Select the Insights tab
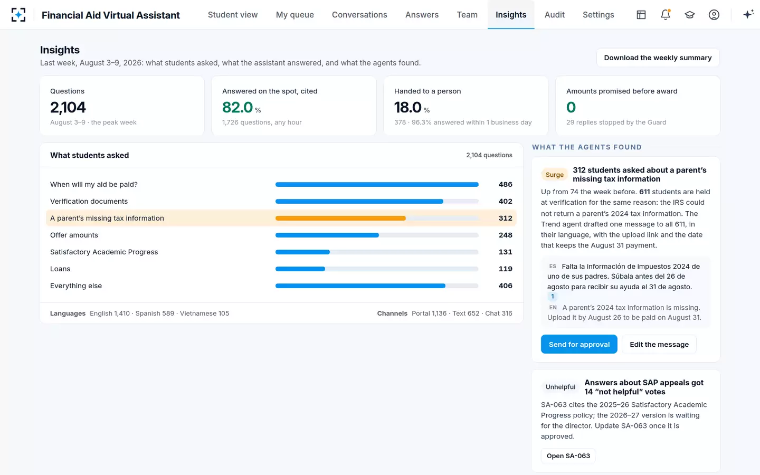The width and height of the screenshot is (760, 475). (511, 15)
